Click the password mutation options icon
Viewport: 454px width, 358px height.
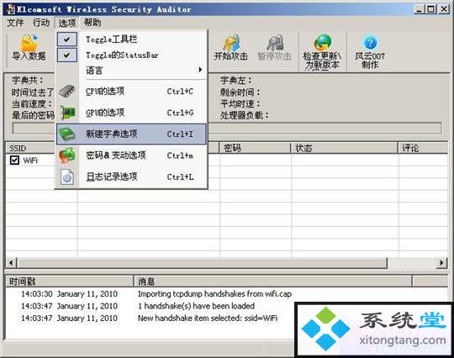(67, 155)
